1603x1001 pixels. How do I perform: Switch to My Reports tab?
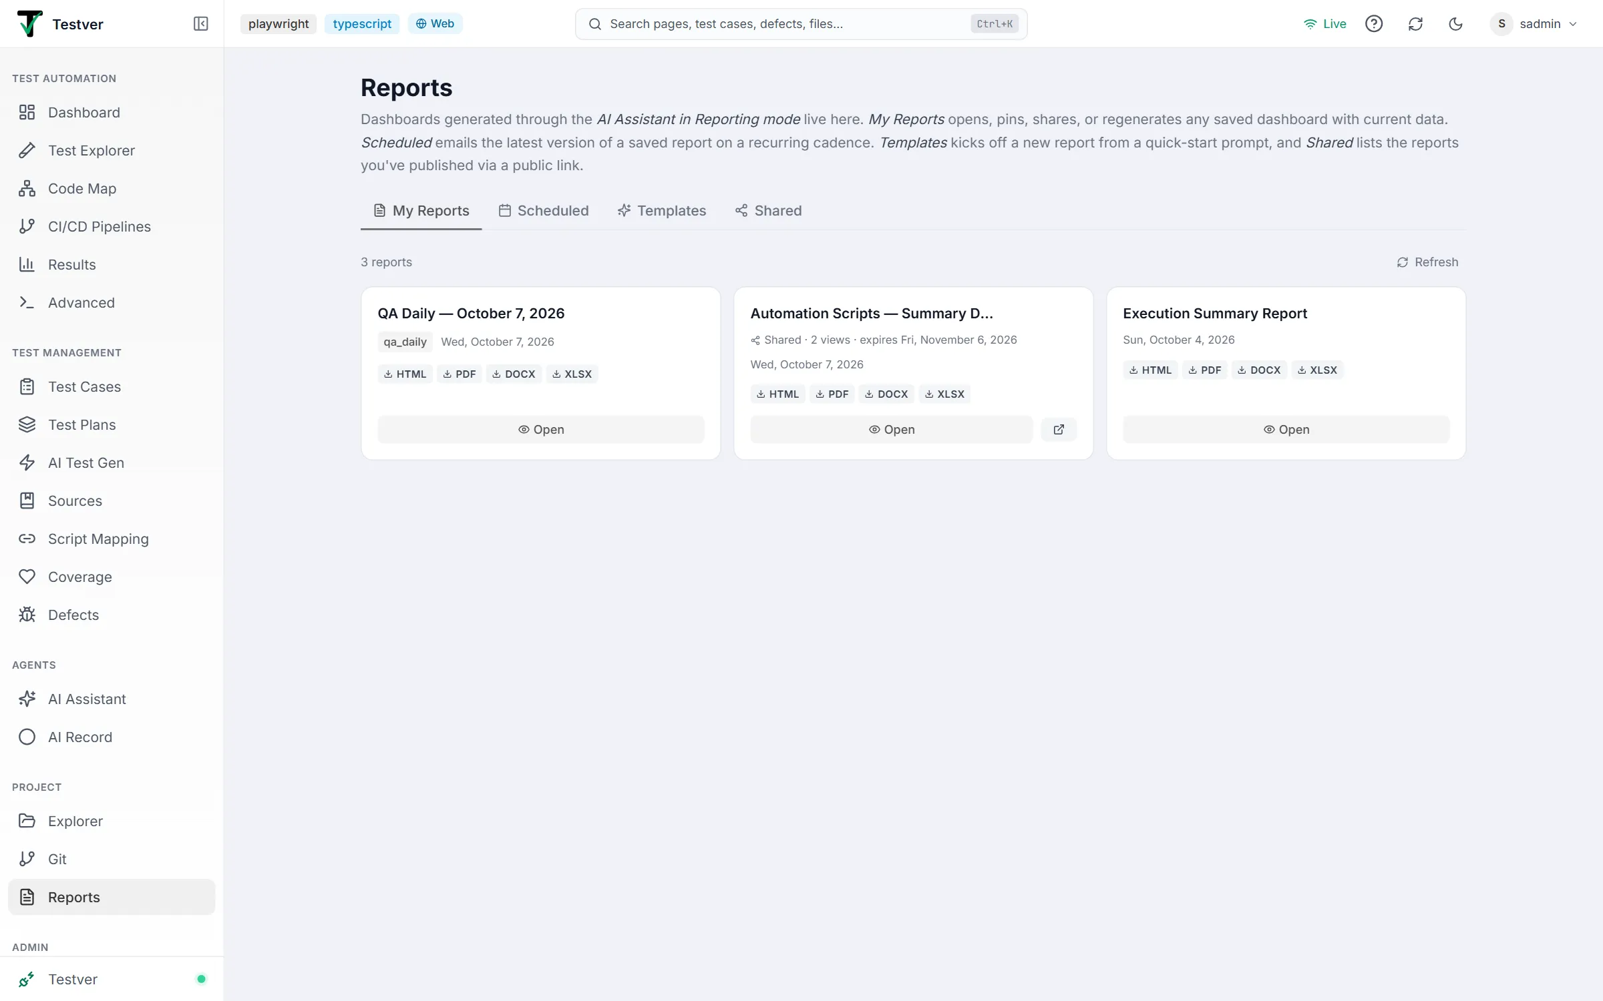click(x=421, y=211)
